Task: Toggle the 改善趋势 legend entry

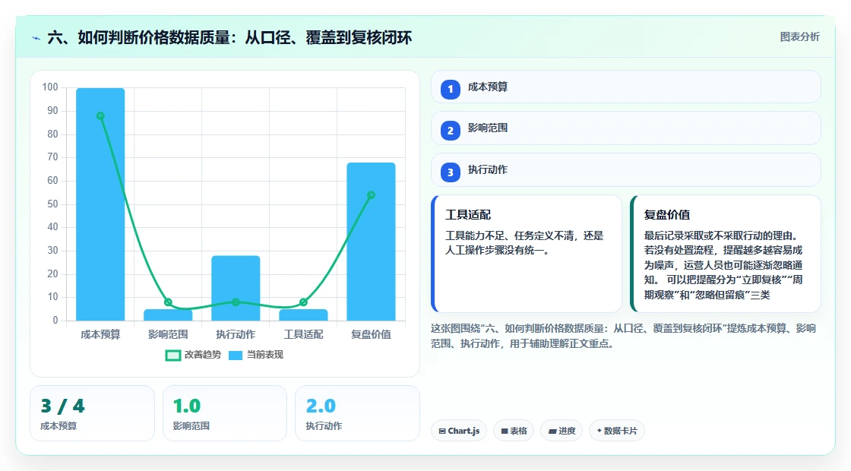Action: 193,355
